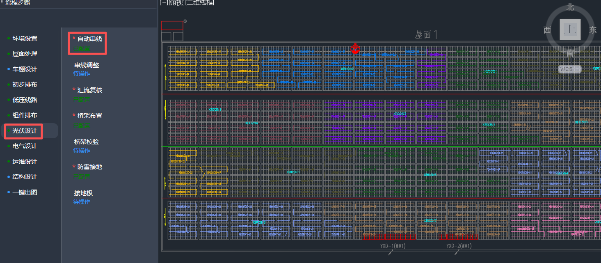Run the 自动串线 sub-step
The image size is (601, 263).
tap(89, 39)
